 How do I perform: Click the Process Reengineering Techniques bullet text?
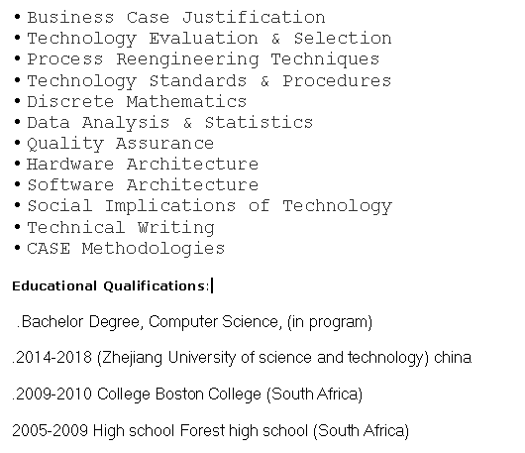203,59
